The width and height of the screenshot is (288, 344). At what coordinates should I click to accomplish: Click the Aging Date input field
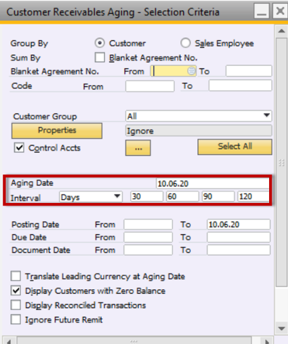pyautogui.click(x=212, y=183)
